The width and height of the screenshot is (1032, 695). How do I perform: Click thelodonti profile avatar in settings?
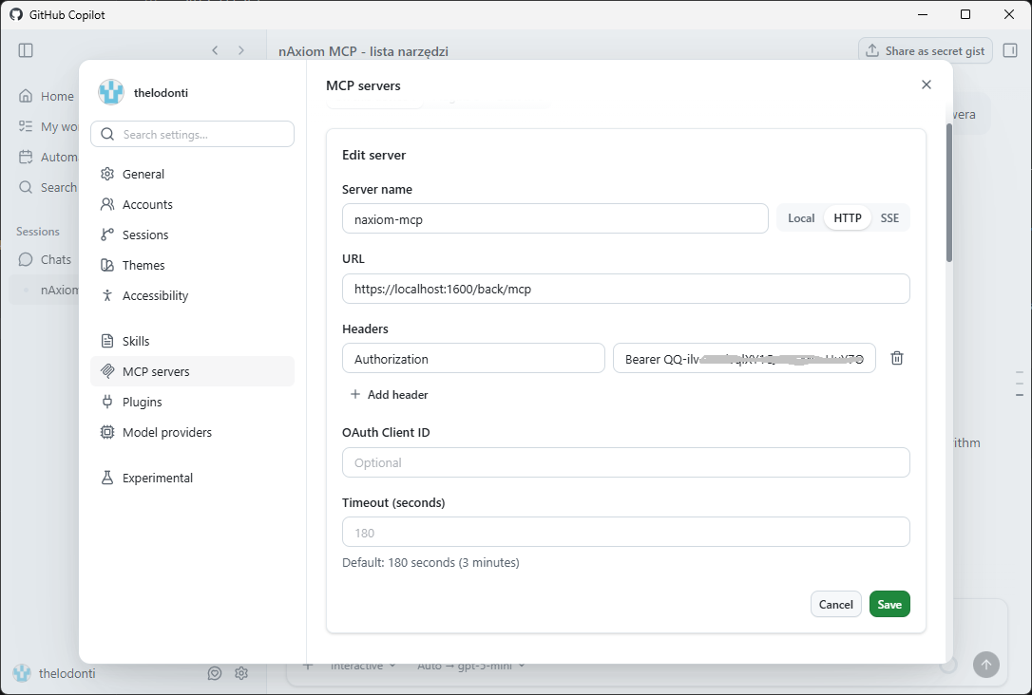point(111,93)
